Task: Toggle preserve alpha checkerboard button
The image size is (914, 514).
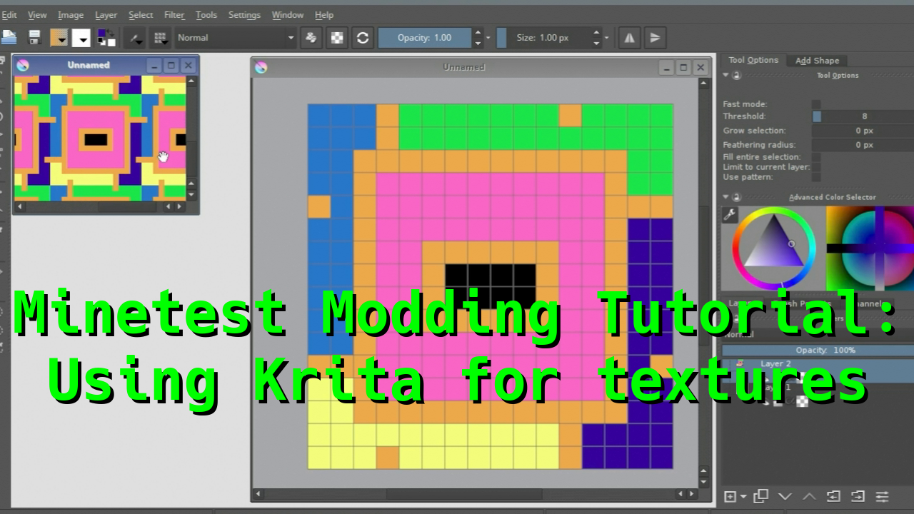Action: coord(337,38)
